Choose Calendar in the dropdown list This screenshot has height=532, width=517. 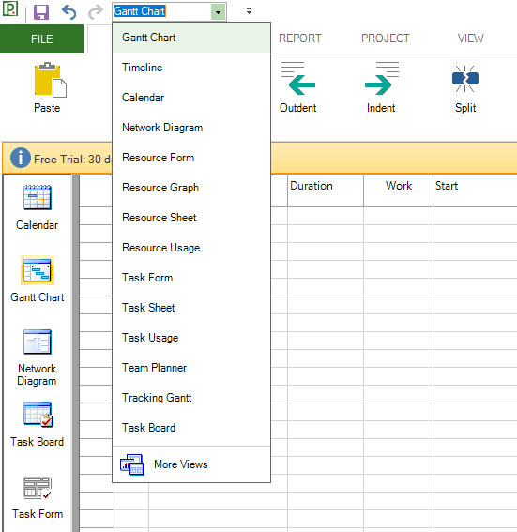pyautogui.click(x=191, y=98)
